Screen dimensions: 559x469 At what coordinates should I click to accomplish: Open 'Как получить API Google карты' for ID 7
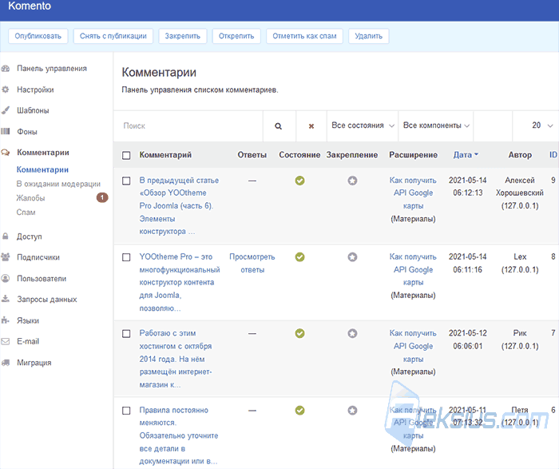click(x=413, y=346)
